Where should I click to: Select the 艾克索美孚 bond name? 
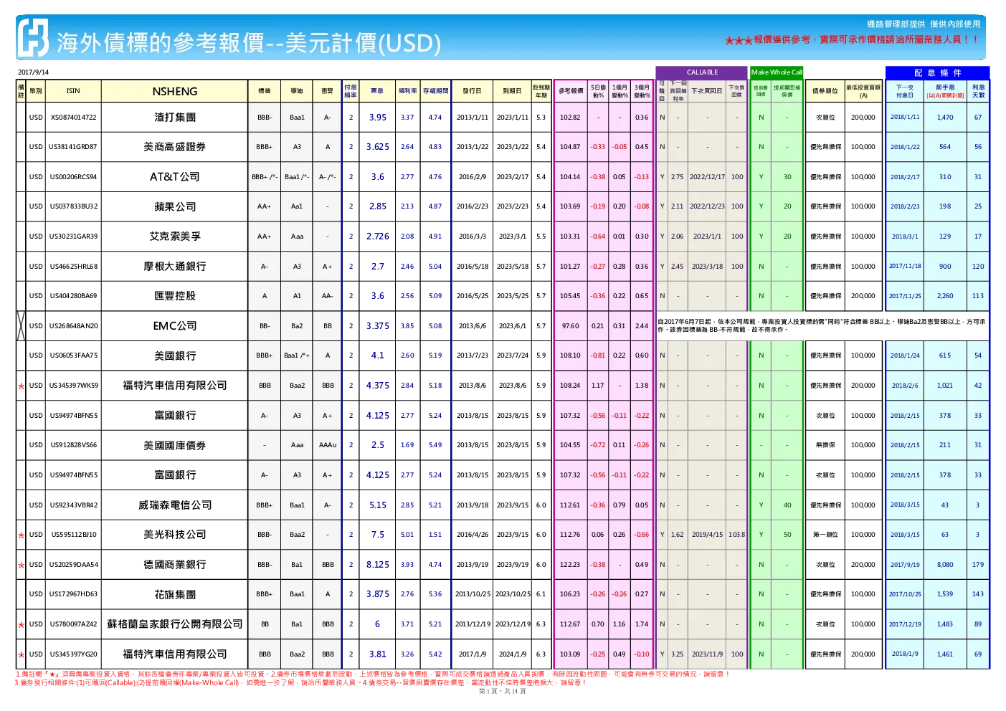click(x=175, y=237)
